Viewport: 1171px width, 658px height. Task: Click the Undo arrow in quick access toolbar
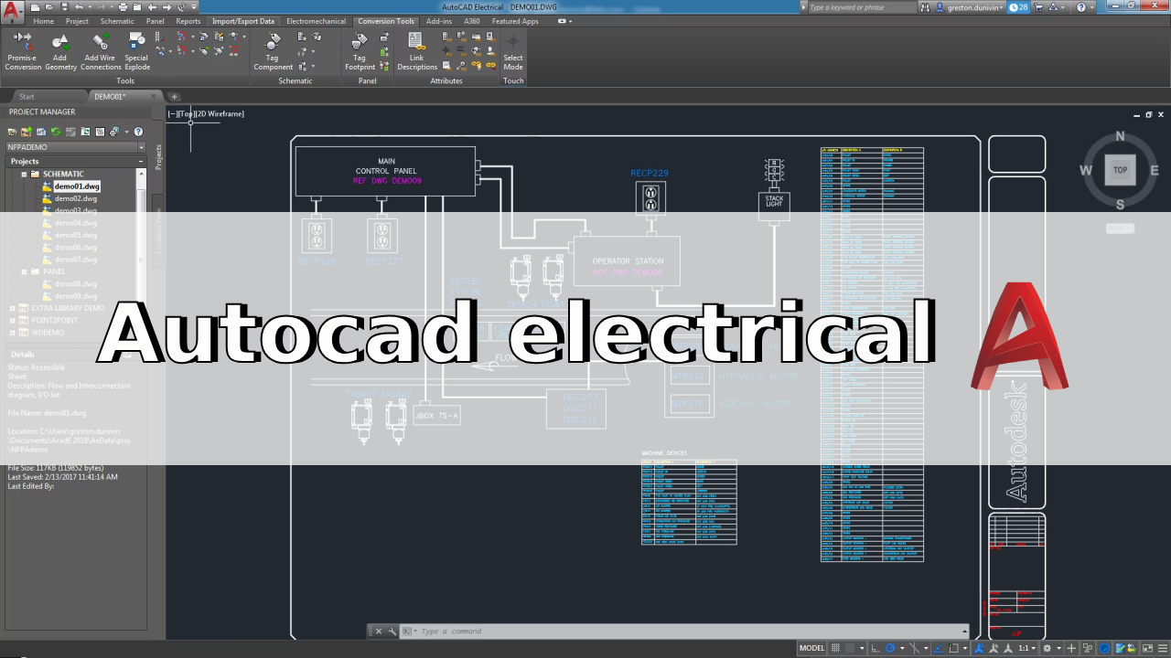[79, 7]
